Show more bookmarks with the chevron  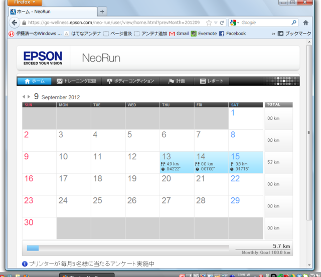click(273, 34)
